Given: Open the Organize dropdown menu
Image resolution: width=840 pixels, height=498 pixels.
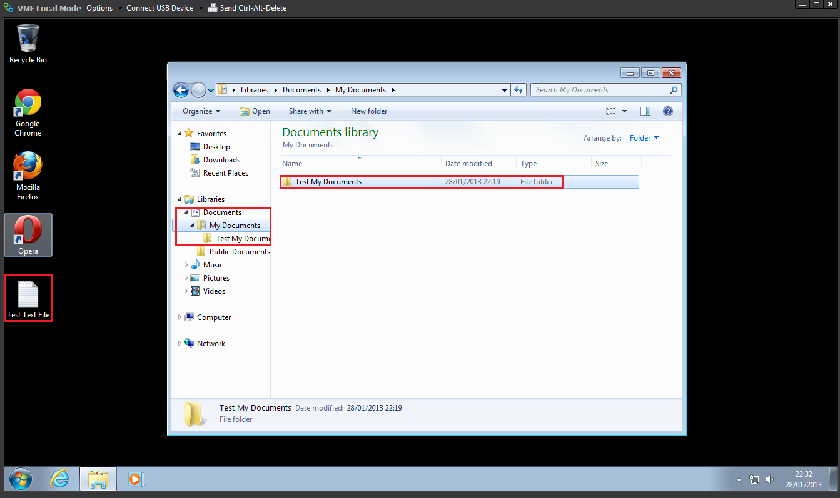Looking at the screenshot, I should click(201, 111).
